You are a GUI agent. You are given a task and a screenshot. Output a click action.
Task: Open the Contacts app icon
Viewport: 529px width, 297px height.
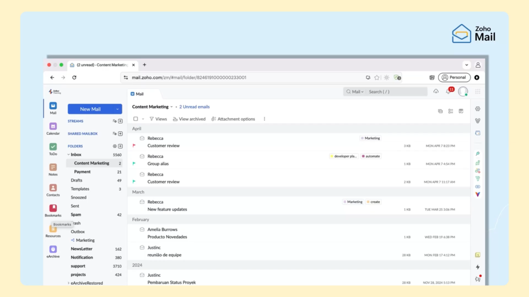coord(53,188)
